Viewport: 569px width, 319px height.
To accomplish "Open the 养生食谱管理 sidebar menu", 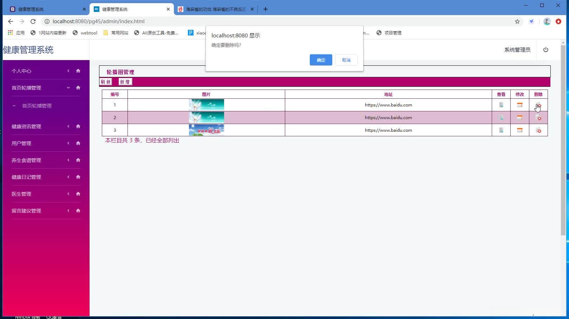I will tap(26, 160).
